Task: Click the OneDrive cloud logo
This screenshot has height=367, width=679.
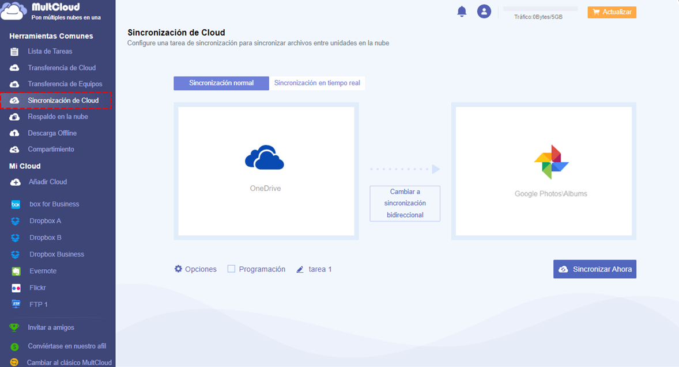Action: (265, 158)
